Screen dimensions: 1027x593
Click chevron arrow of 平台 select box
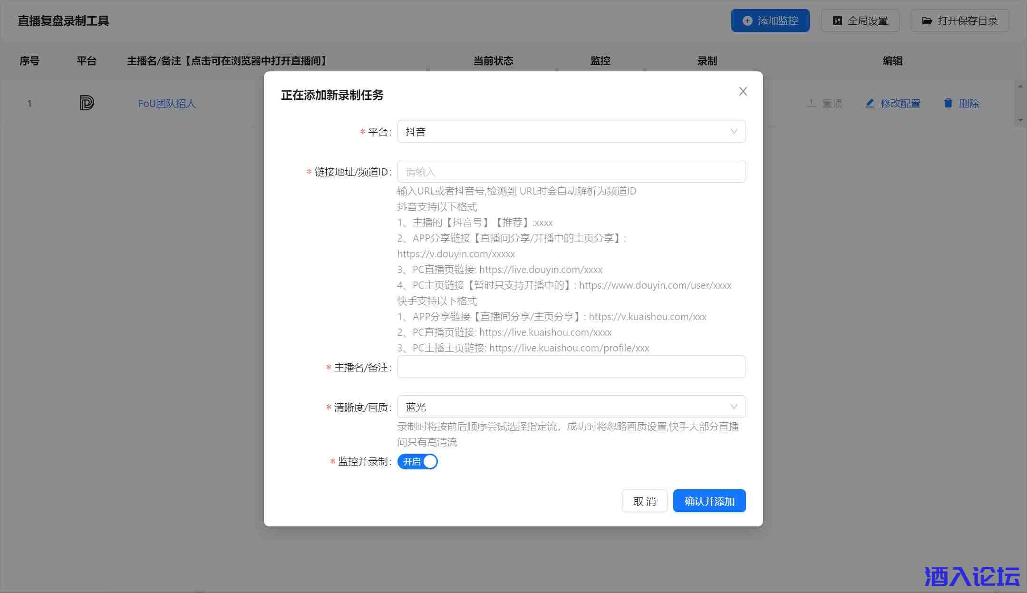click(734, 132)
